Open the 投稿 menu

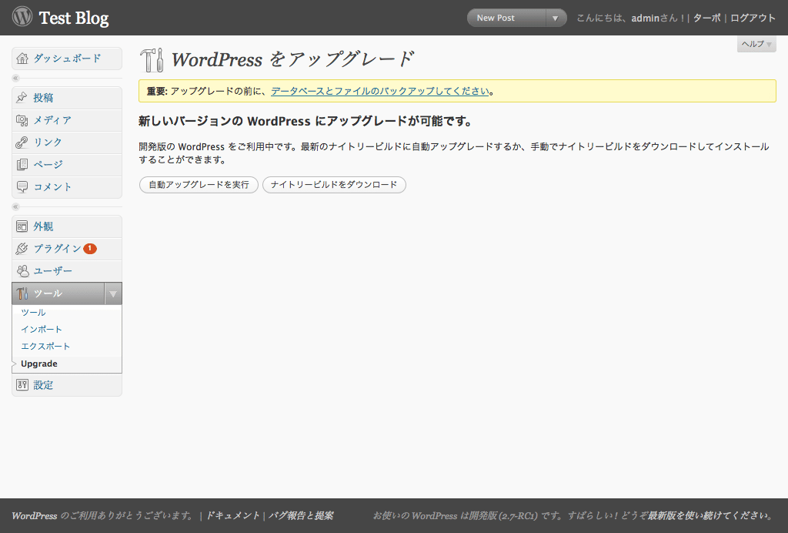click(67, 98)
